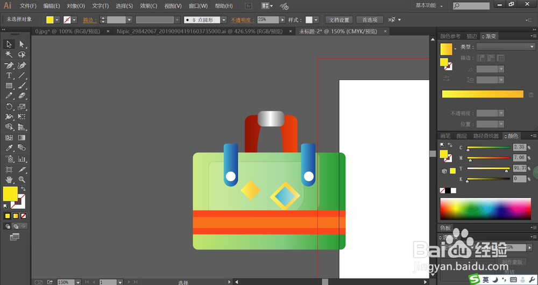
Task: Open the fill color dropdown in control bar
Action: point(57,20)
